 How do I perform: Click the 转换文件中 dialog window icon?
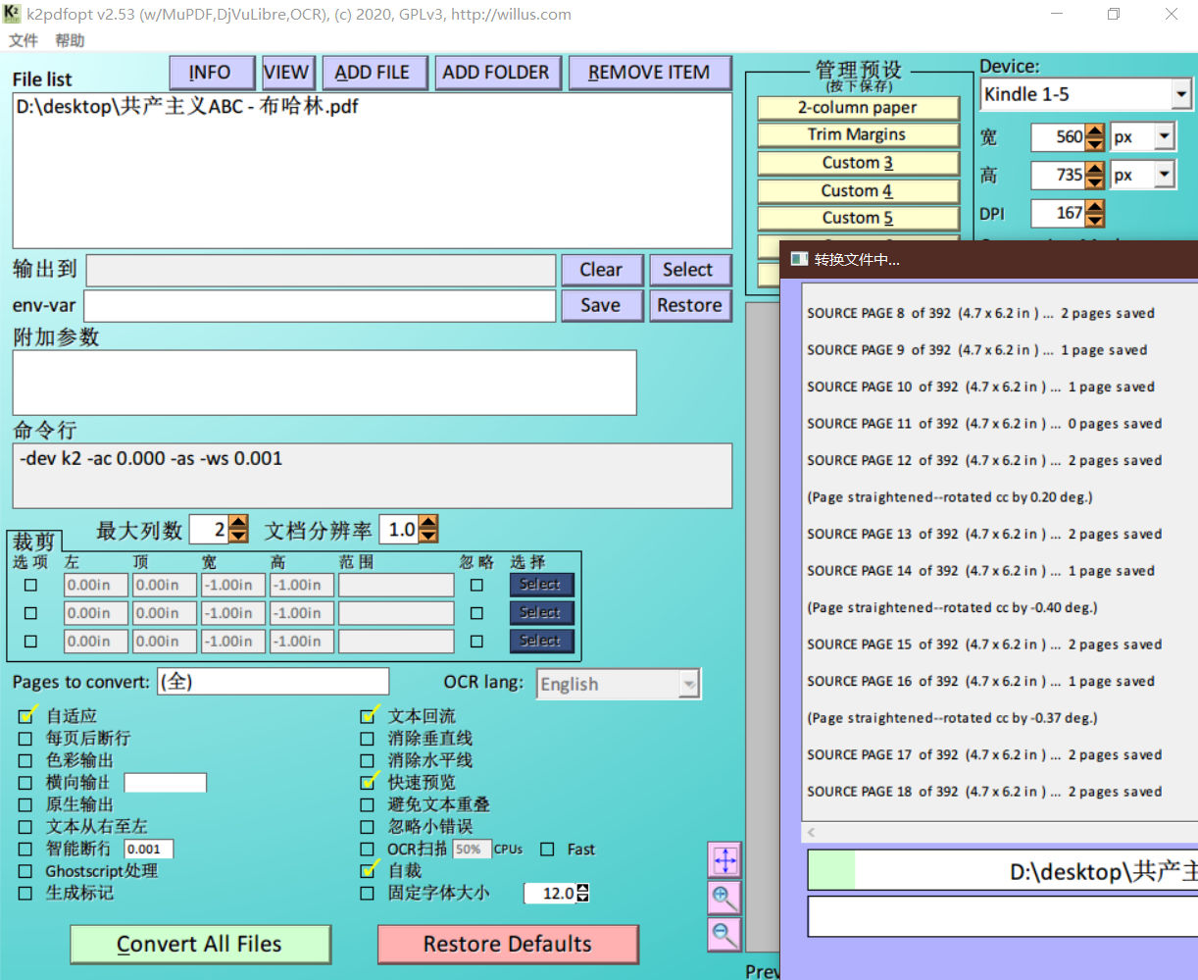click(799, 259)
